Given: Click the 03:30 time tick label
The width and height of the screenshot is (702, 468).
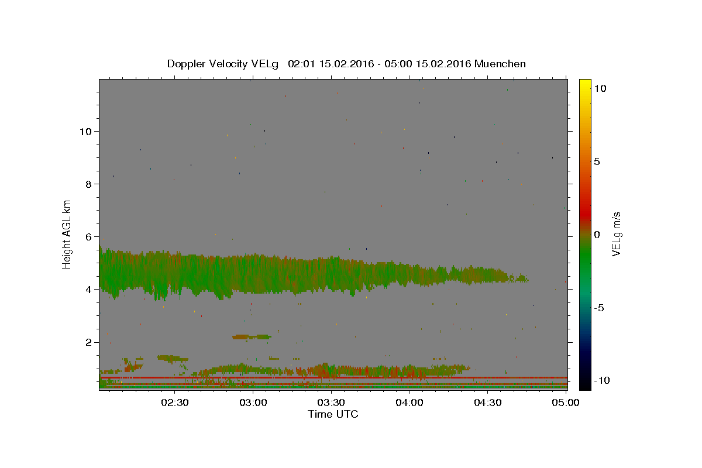Looking at the screenshot, I should coord(331,402).
